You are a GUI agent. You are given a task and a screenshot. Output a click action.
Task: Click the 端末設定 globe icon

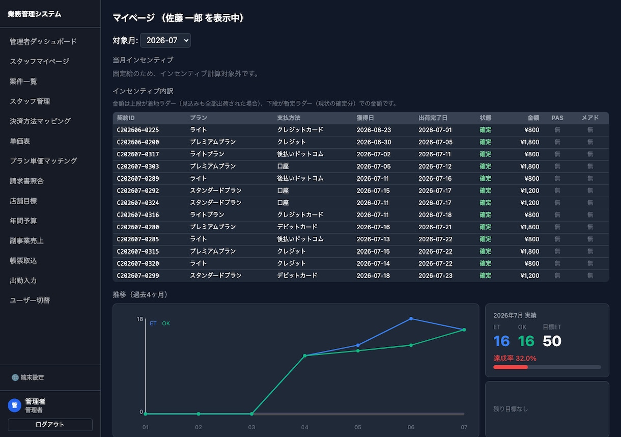[15, 377]
